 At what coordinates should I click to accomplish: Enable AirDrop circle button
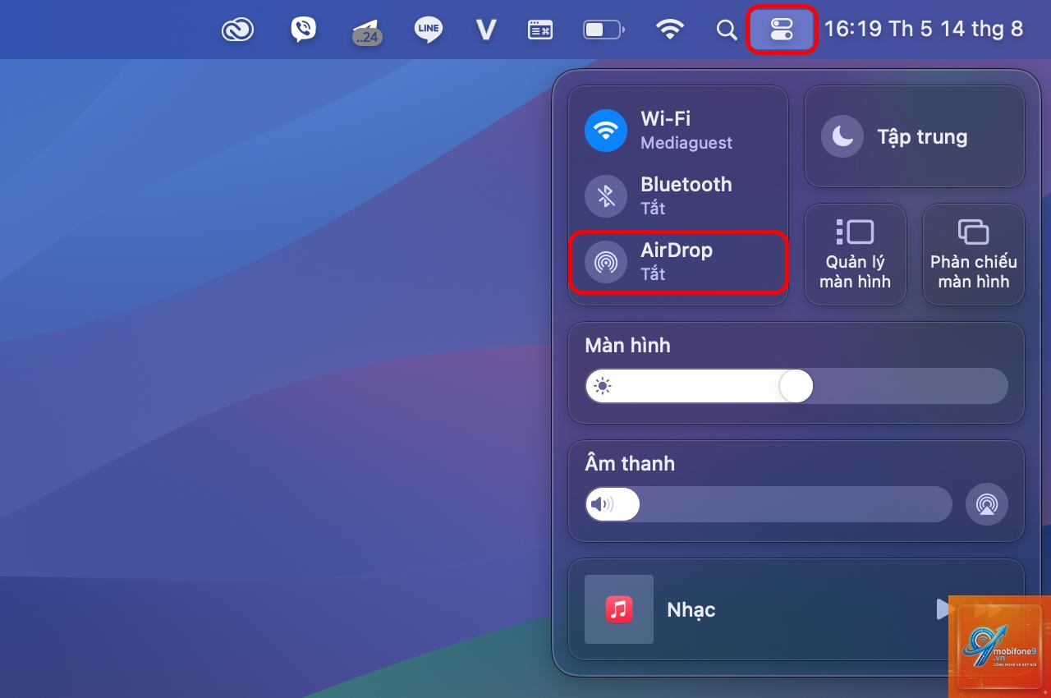(606, 262)
